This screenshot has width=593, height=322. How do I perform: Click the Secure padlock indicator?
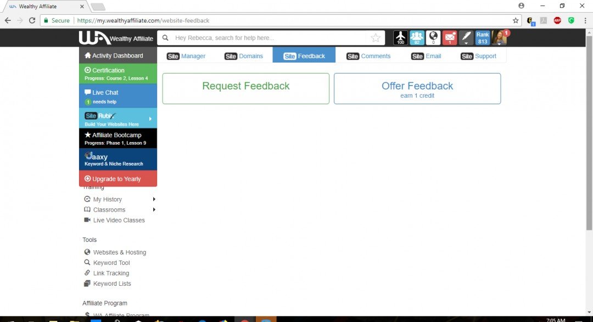pyautogui.click(x=57, y=20)
